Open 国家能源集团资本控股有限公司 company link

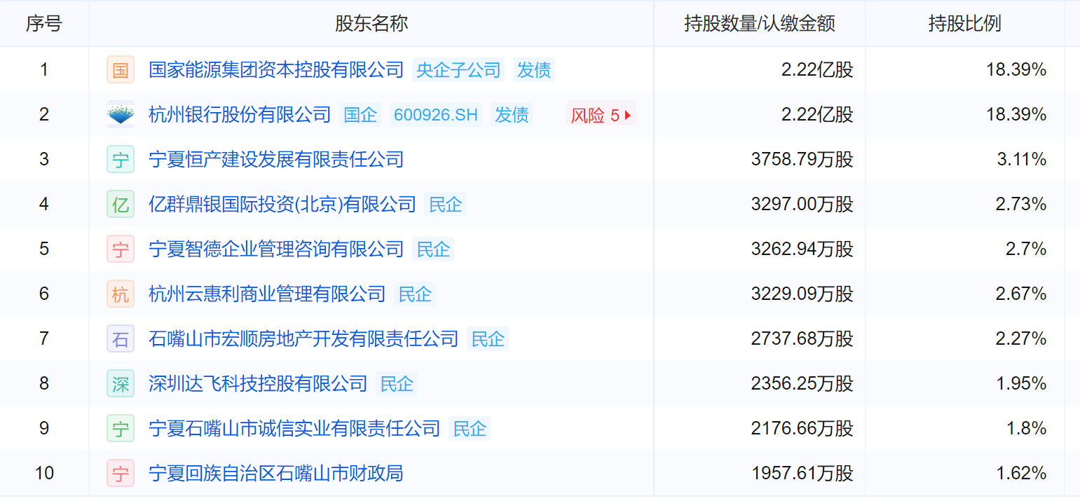276,69
